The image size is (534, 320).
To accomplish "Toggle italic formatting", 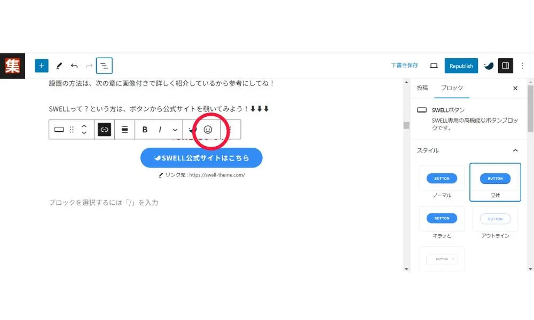I will [x=160, y=130].
